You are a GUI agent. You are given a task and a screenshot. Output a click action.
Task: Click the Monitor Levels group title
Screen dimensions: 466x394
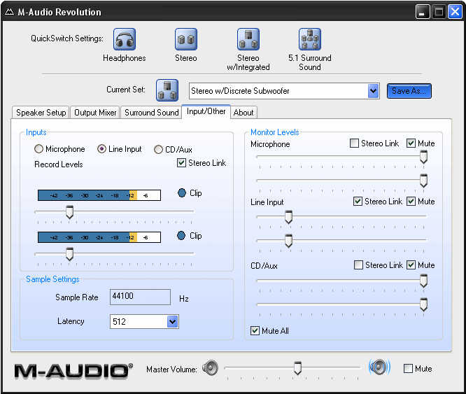point(274,132)
